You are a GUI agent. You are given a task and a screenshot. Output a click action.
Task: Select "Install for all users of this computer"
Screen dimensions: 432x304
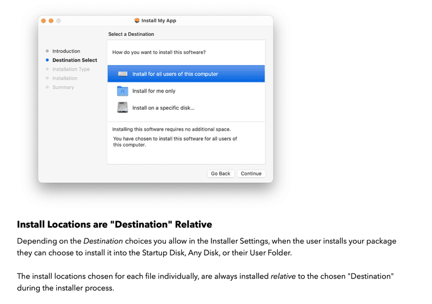click(x=175, y=74)
